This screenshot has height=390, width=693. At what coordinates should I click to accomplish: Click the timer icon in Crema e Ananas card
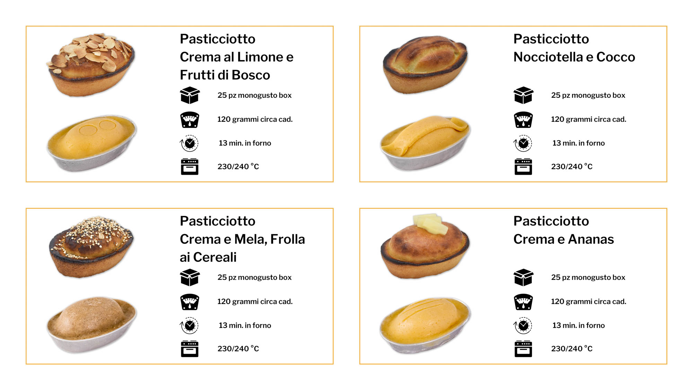(x=523, y=326)
